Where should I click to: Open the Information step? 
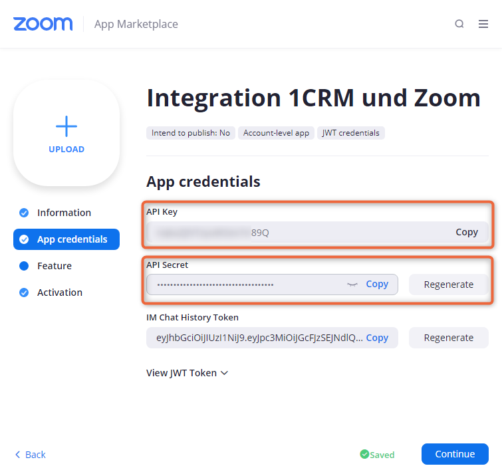click(64, 213)
